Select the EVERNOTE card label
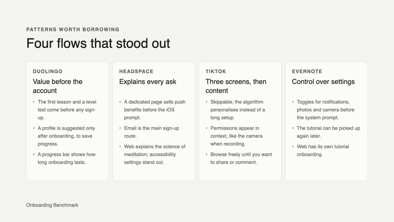This screenshot has height=222, width=394. (307, 71)
